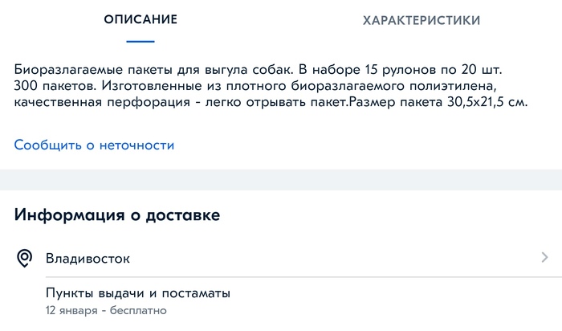Click the "Информация о доставке" heading

[x=117, y=215]
